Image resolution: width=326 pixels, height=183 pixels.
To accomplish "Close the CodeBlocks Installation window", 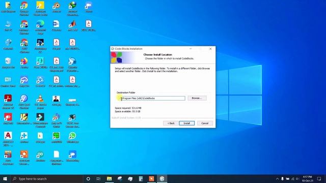I will 210,49.
